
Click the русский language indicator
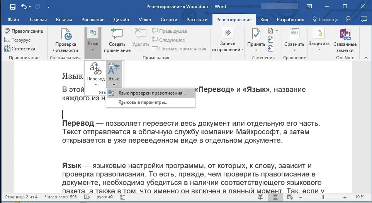point(105,197)
